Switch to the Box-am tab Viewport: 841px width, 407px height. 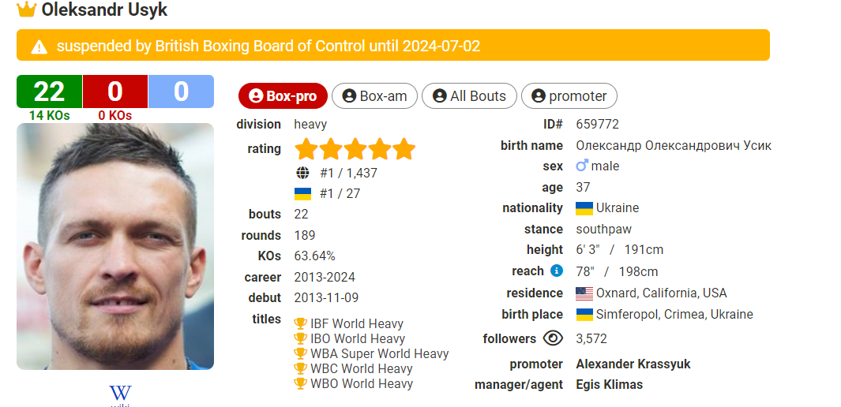[x=374, y=96]
